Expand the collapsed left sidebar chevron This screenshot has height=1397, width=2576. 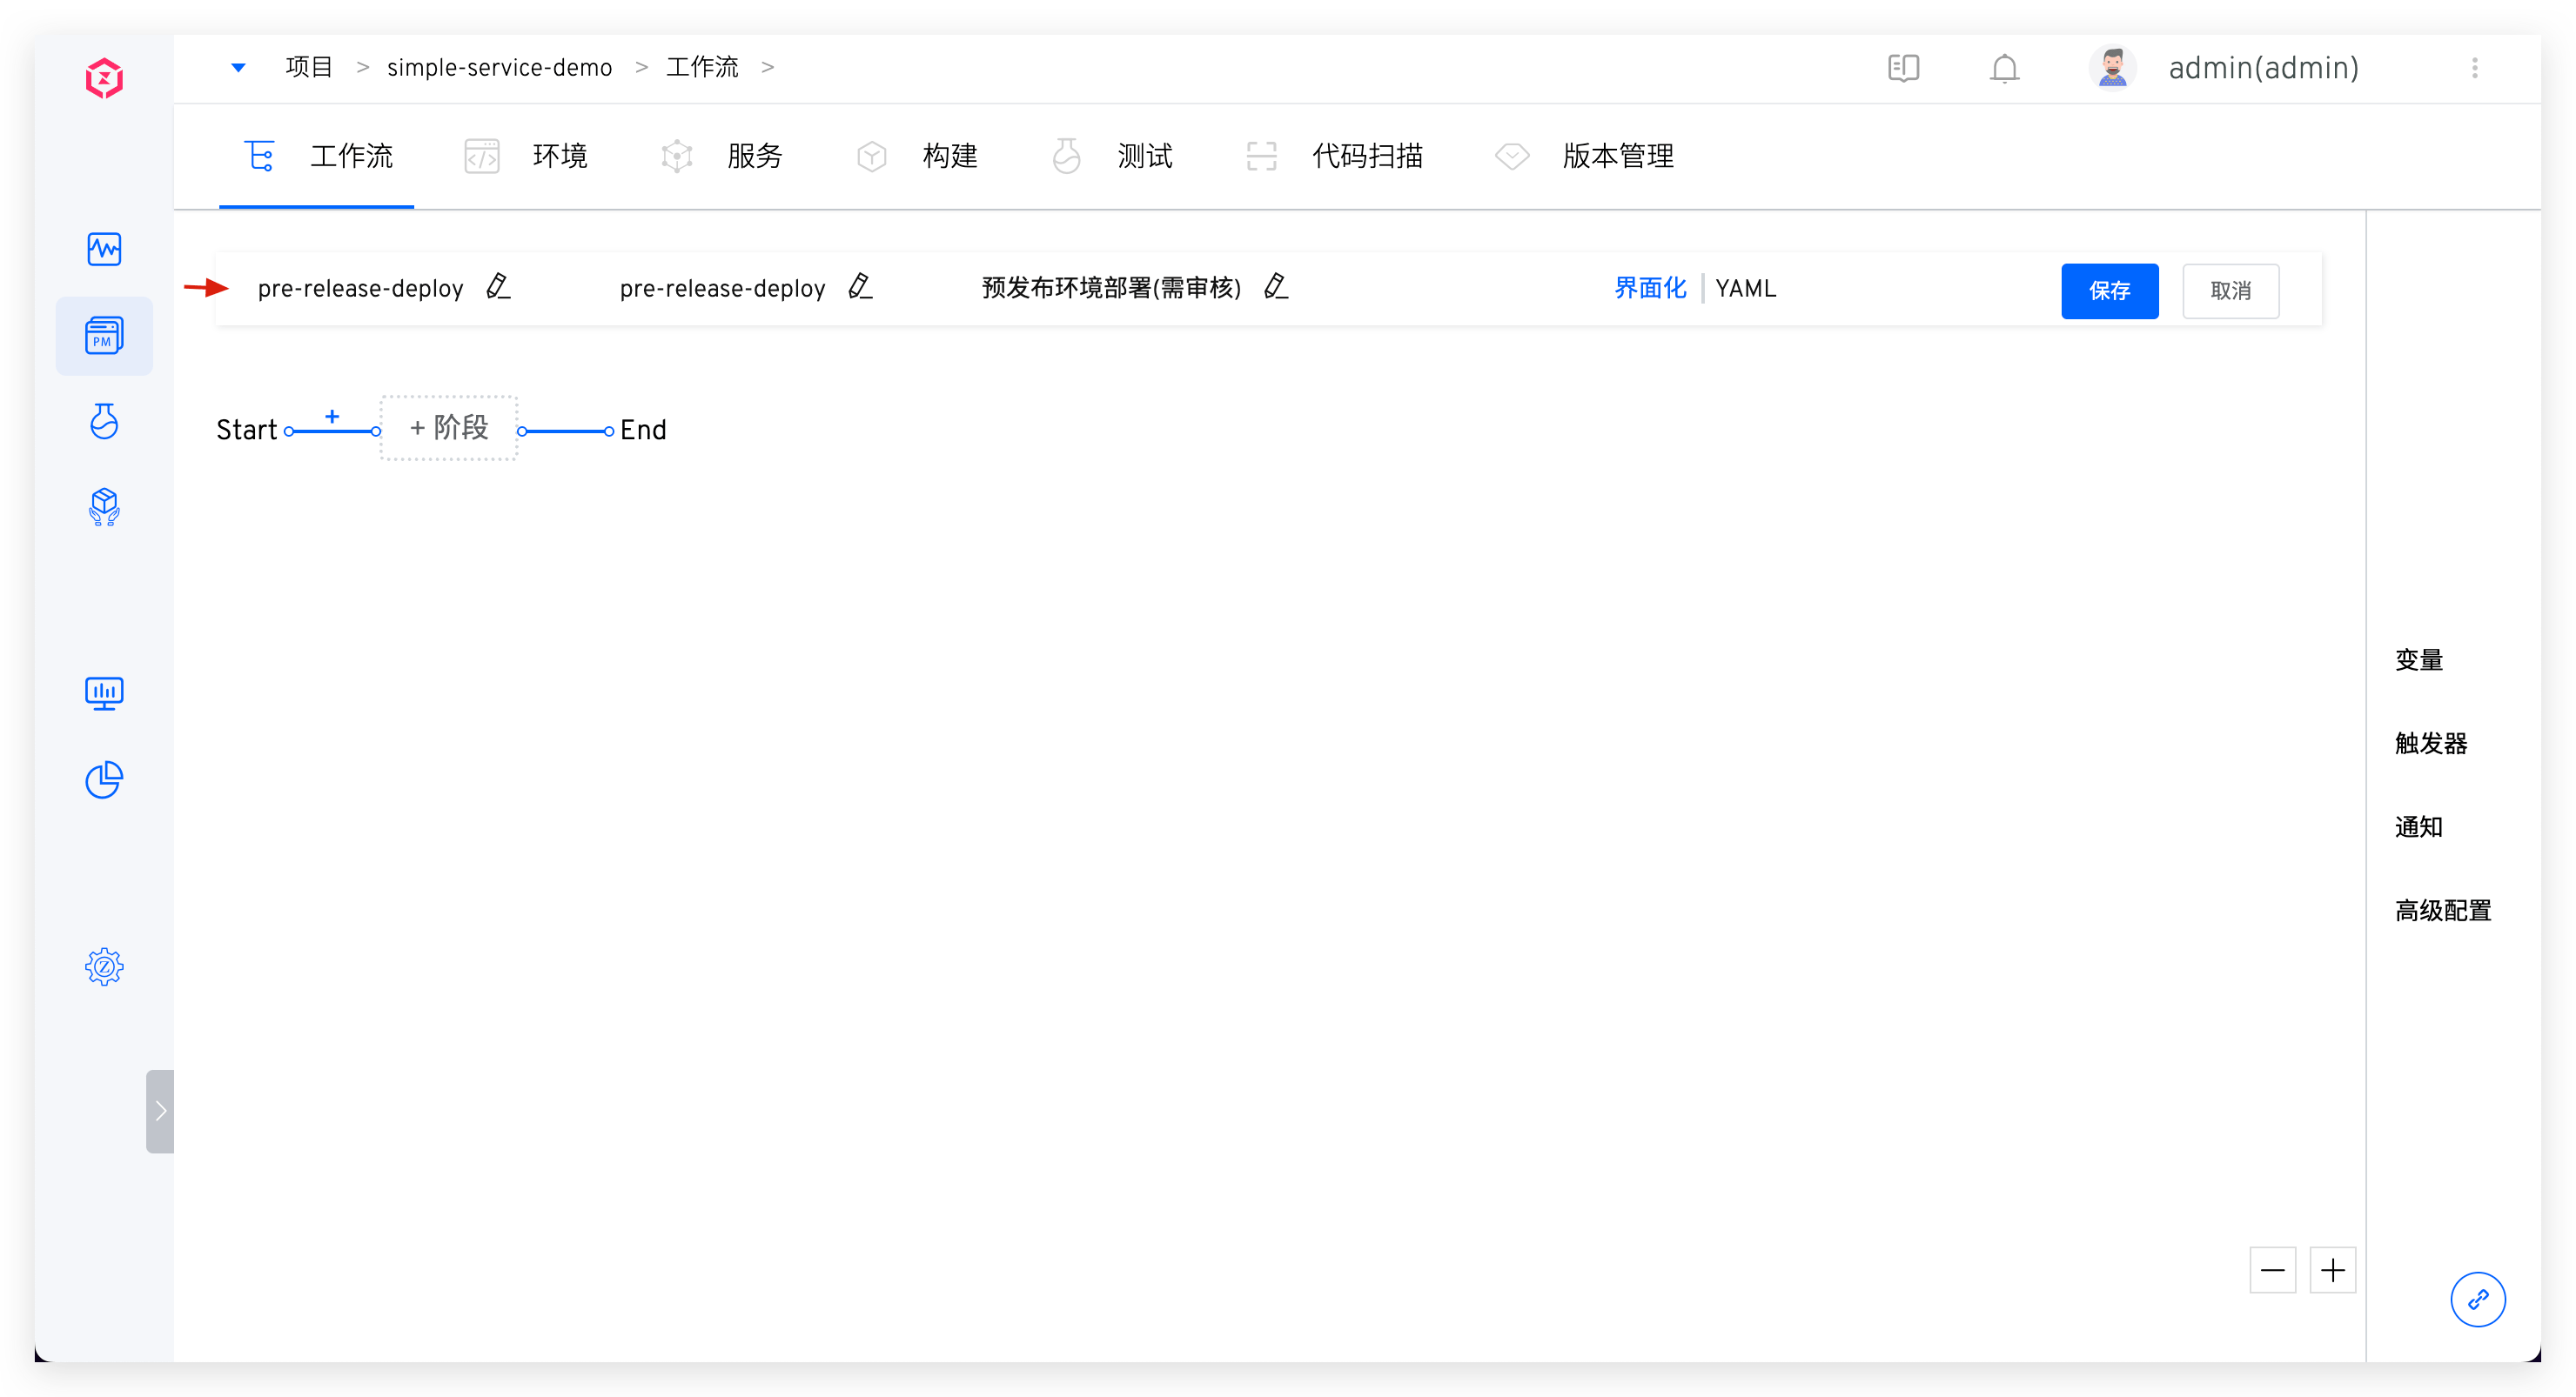[160, 1111]
